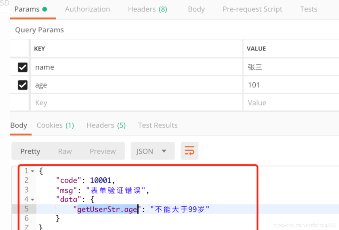Uncheck the name parameter checkbox
The width and height of the screenshot is (339, 230).
pos(23,67)
